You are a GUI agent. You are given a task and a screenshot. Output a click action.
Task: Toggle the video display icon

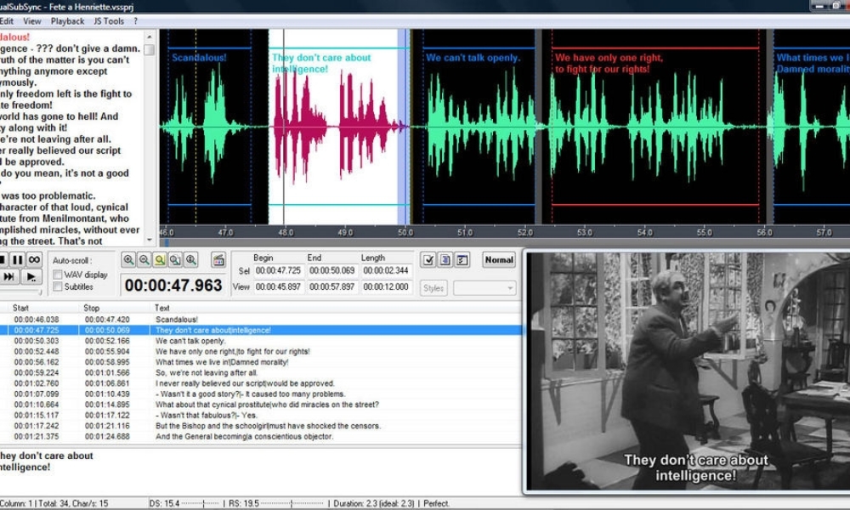click(x=218, y=259)
